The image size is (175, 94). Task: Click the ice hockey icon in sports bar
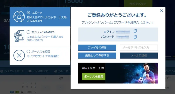click(x=30, y=71)
